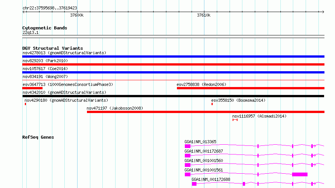The height and width of the screenshot is (188, 335).
Task: Click thin red line of nsv834191
Action: click(x=173, y=80)
